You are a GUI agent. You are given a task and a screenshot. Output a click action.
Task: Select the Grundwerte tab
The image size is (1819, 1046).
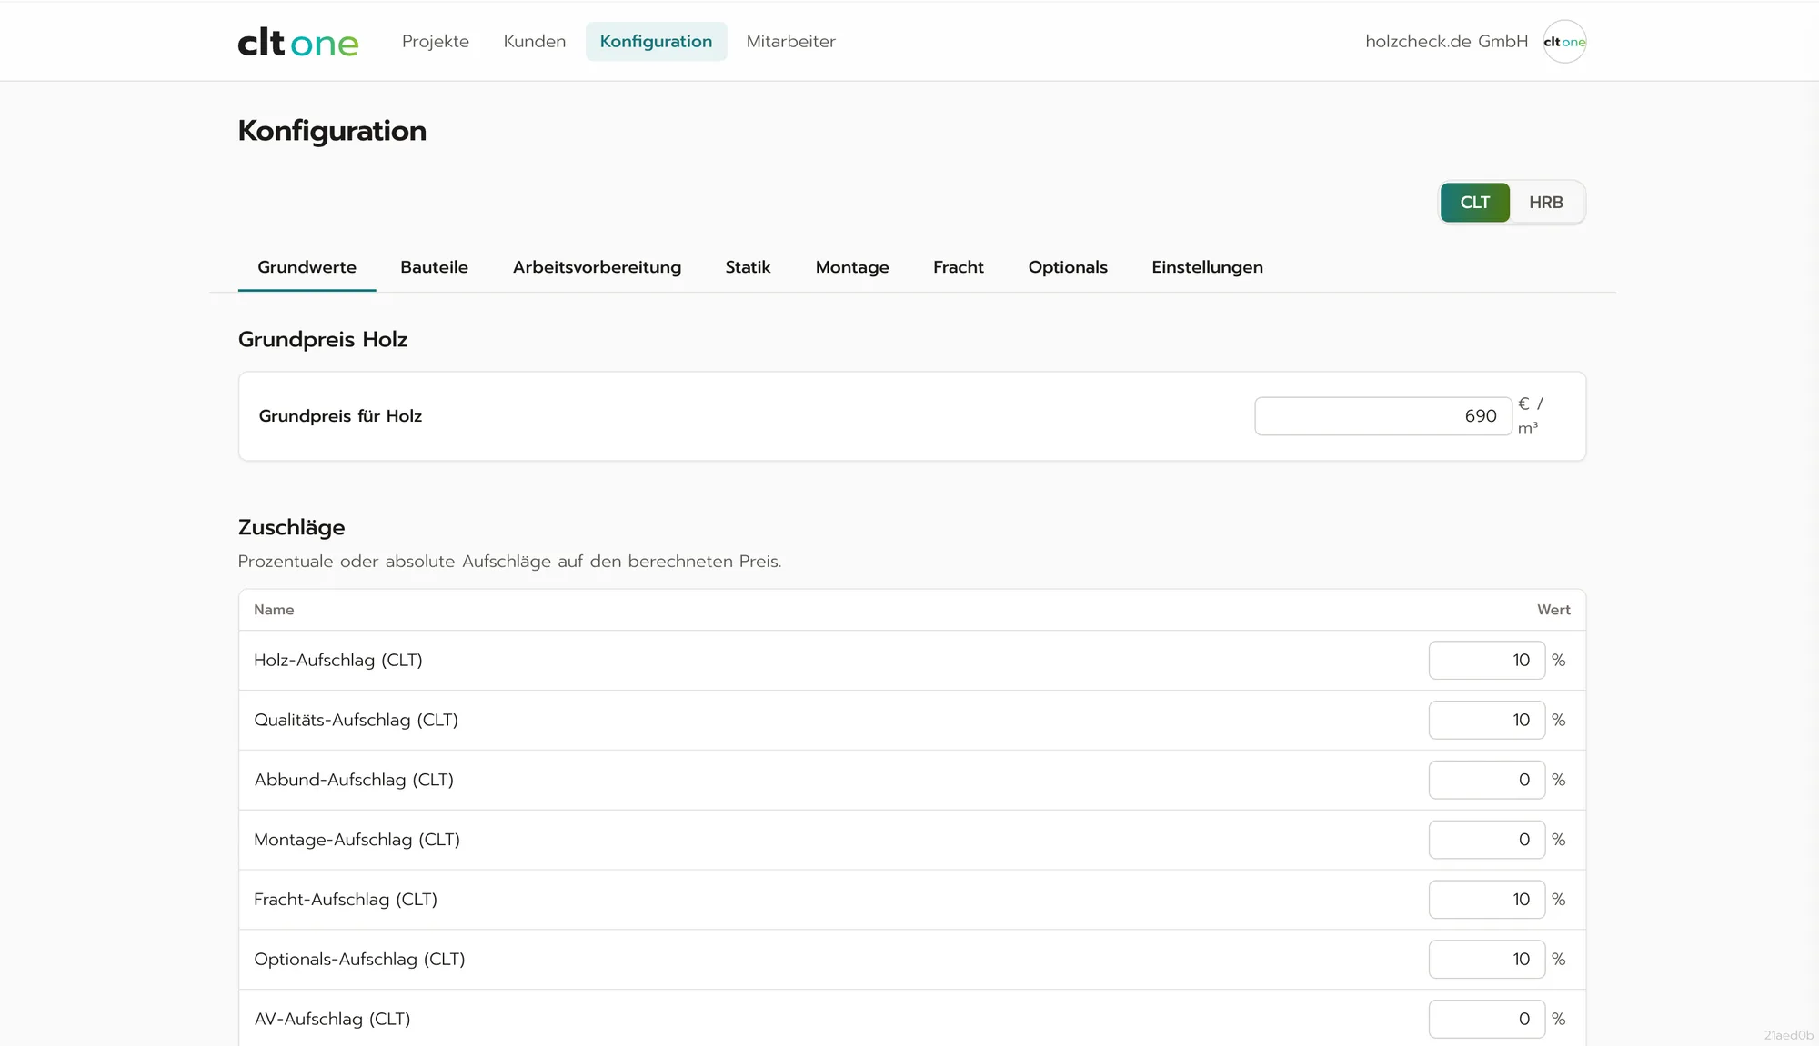click(307, 267)
